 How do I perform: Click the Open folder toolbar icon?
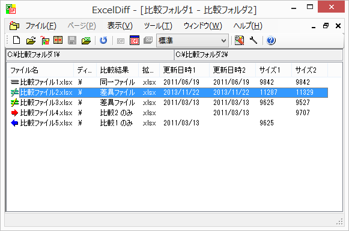pyautogui.click(x=31, y=40)
